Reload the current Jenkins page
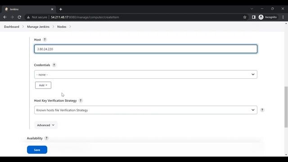 click(19, 17)
